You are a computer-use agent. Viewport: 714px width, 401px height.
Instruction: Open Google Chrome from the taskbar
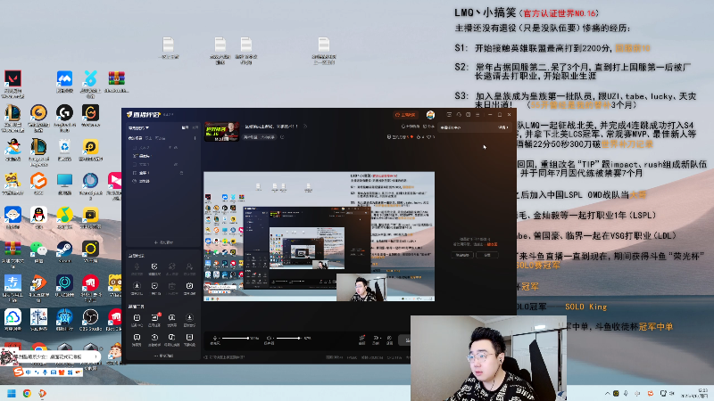point(27,393)
